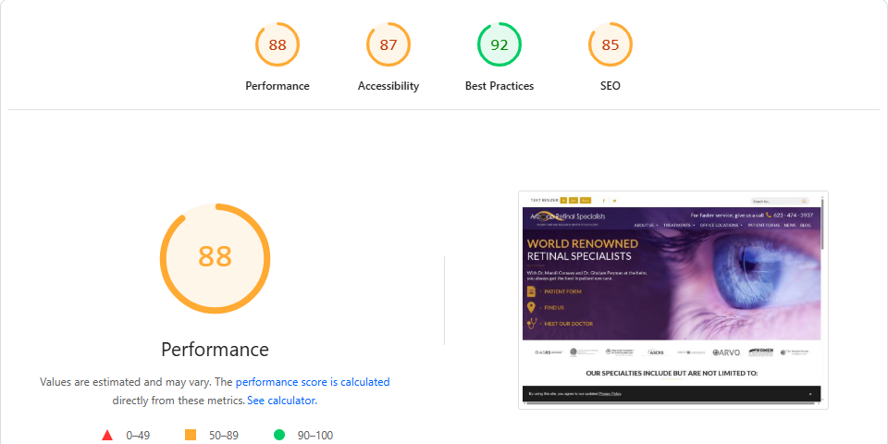The image size is (888, 444).
Task: Click the large Performance heading below gauge
Action: 215,350
